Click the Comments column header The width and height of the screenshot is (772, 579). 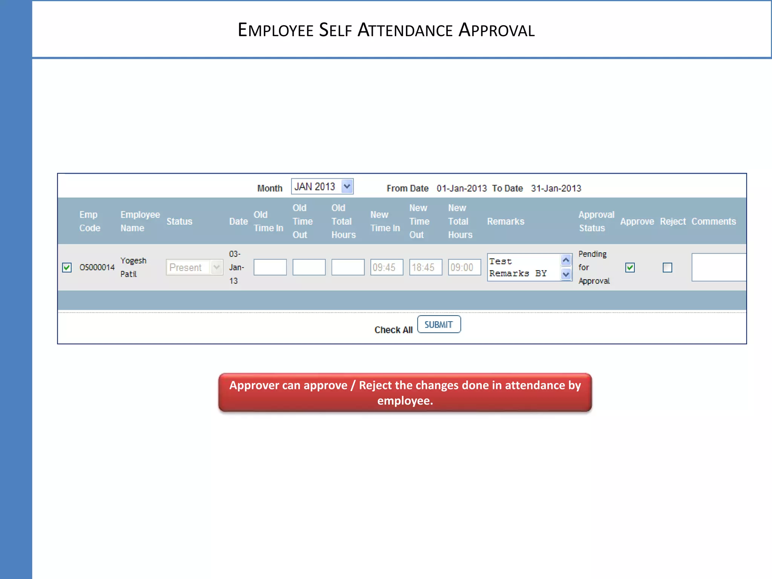714,221
